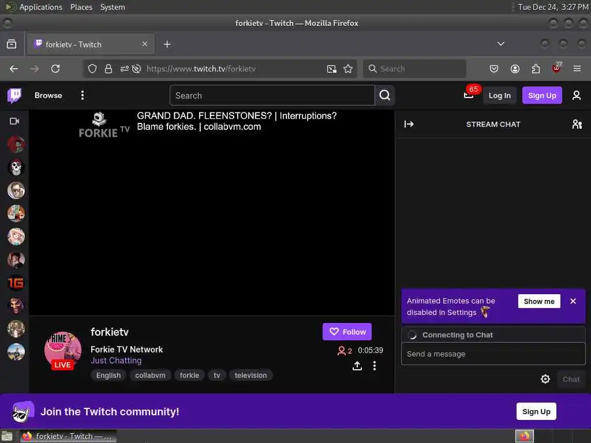Open a new Firefox tab
Image resolution: width=591 pixels, height=443 pixels.
tap(167, 44)
